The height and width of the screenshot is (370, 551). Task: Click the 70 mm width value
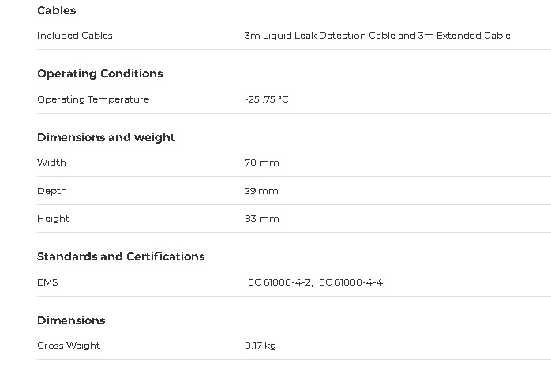point(262,163)
